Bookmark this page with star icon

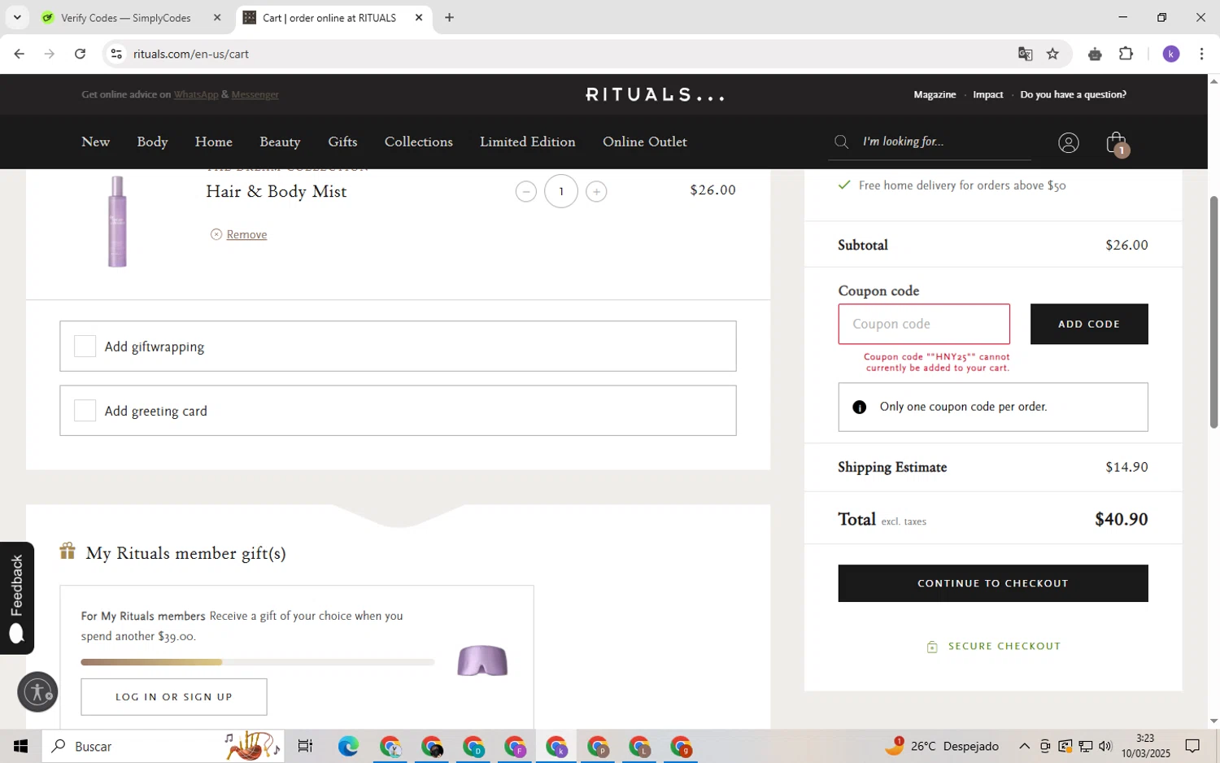coord(1052,54)
